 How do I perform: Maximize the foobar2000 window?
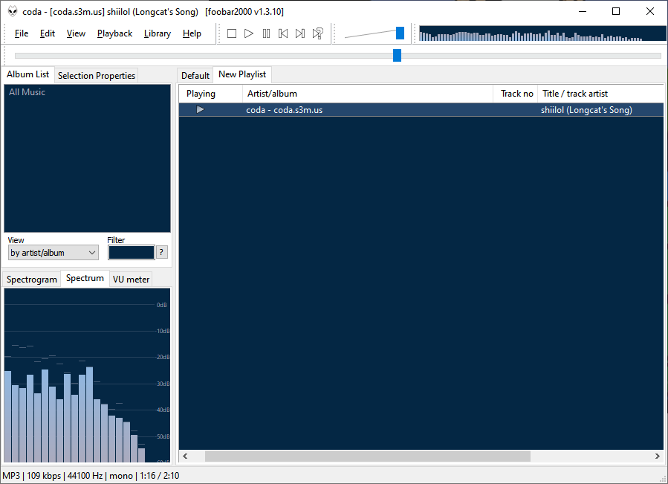click(x=616, y=11)
